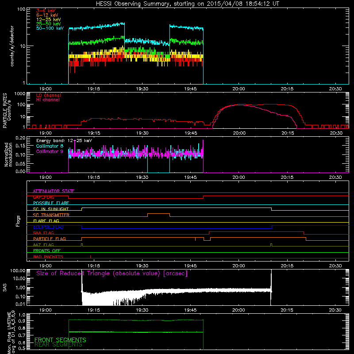
Task: Click the 19:00 time label under the top counts plot
Action: 46,89
